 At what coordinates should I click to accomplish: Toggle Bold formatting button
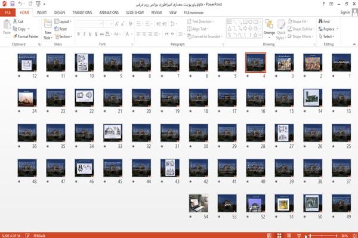(79, 34)
